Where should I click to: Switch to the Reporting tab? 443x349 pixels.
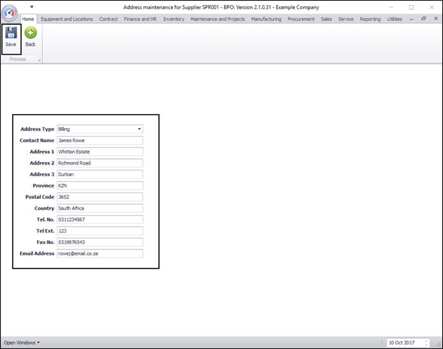370,19
